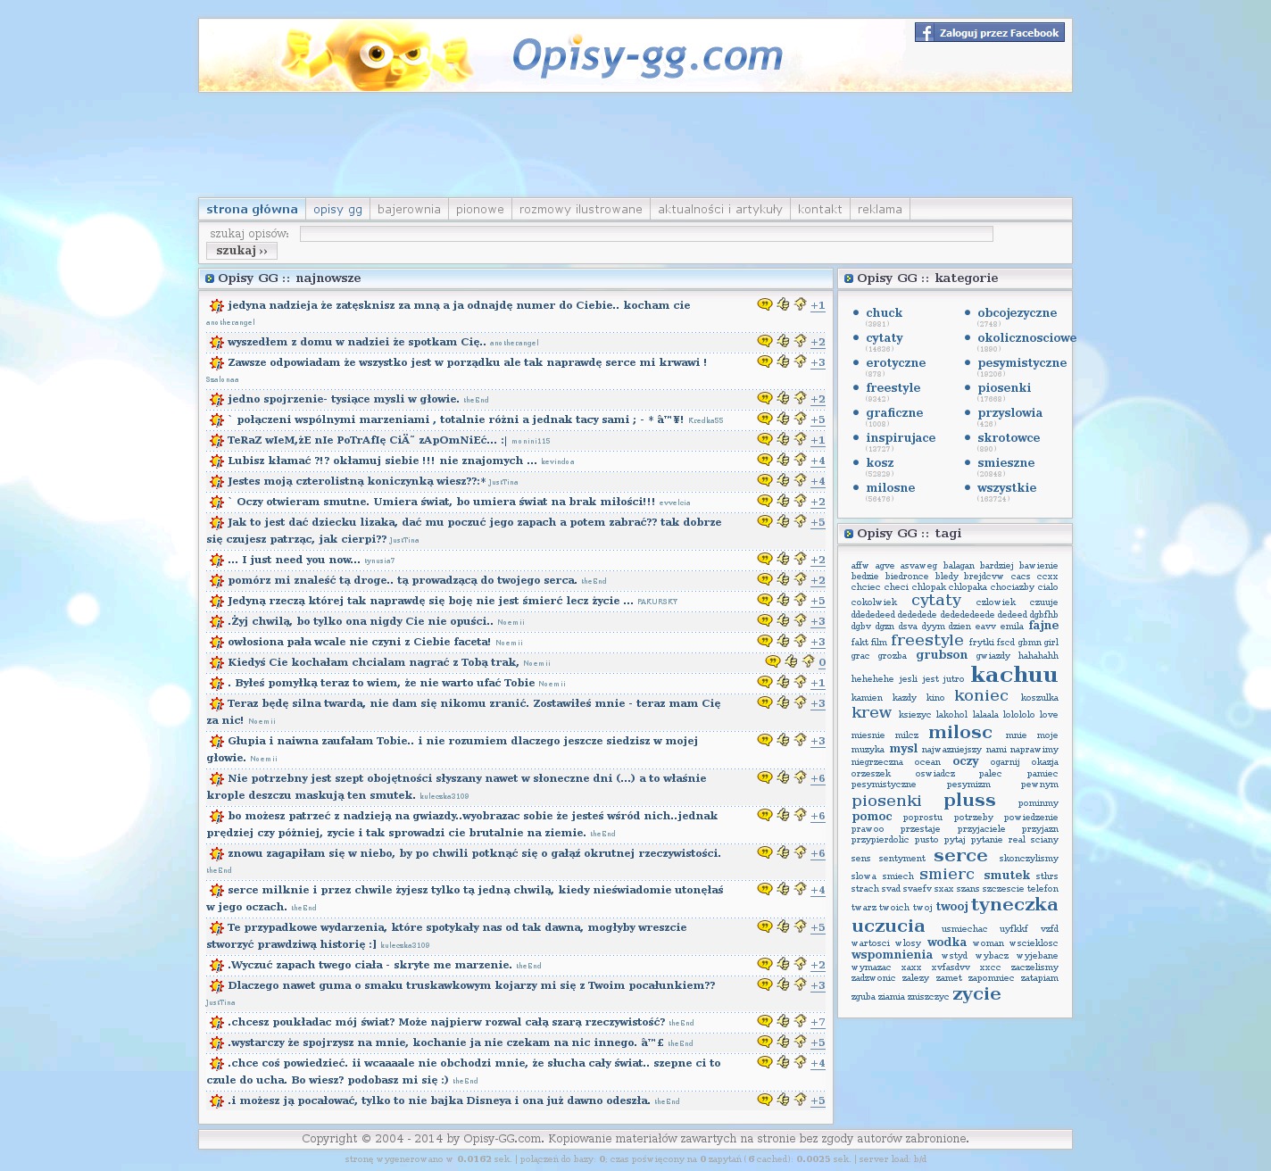Thumbs up the 'wyszedłem z domu' description
Image resolution: width=1271 pixels, height=1171 pixels.
point(783,341)
